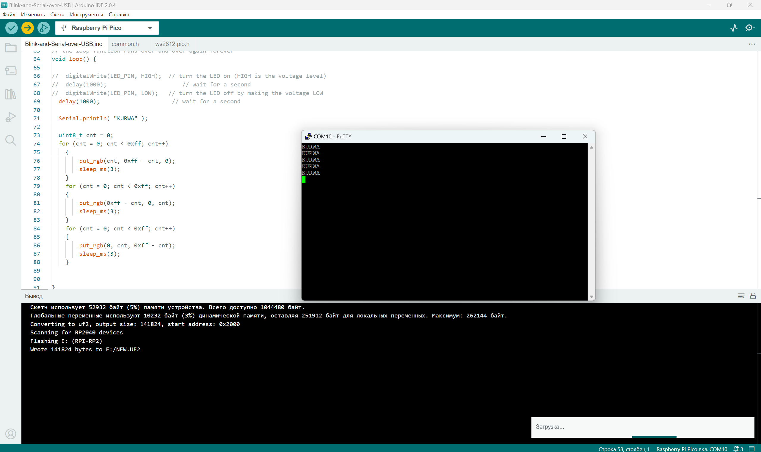Screen dimensions: 761x452
Task: Clear output panel using lines icon
Action: tap(741, 296)
